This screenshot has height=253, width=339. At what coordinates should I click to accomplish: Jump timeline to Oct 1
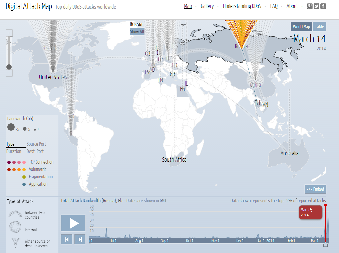[x=190, y=240]
